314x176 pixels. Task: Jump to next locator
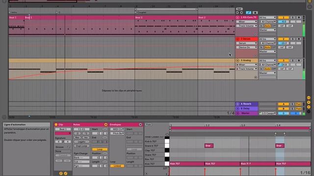pos(241,13)
